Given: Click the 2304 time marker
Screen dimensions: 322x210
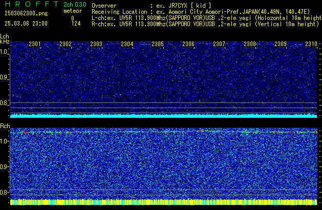Looking at the screenshot, I should pyautogui.click(x=127, y=44).
